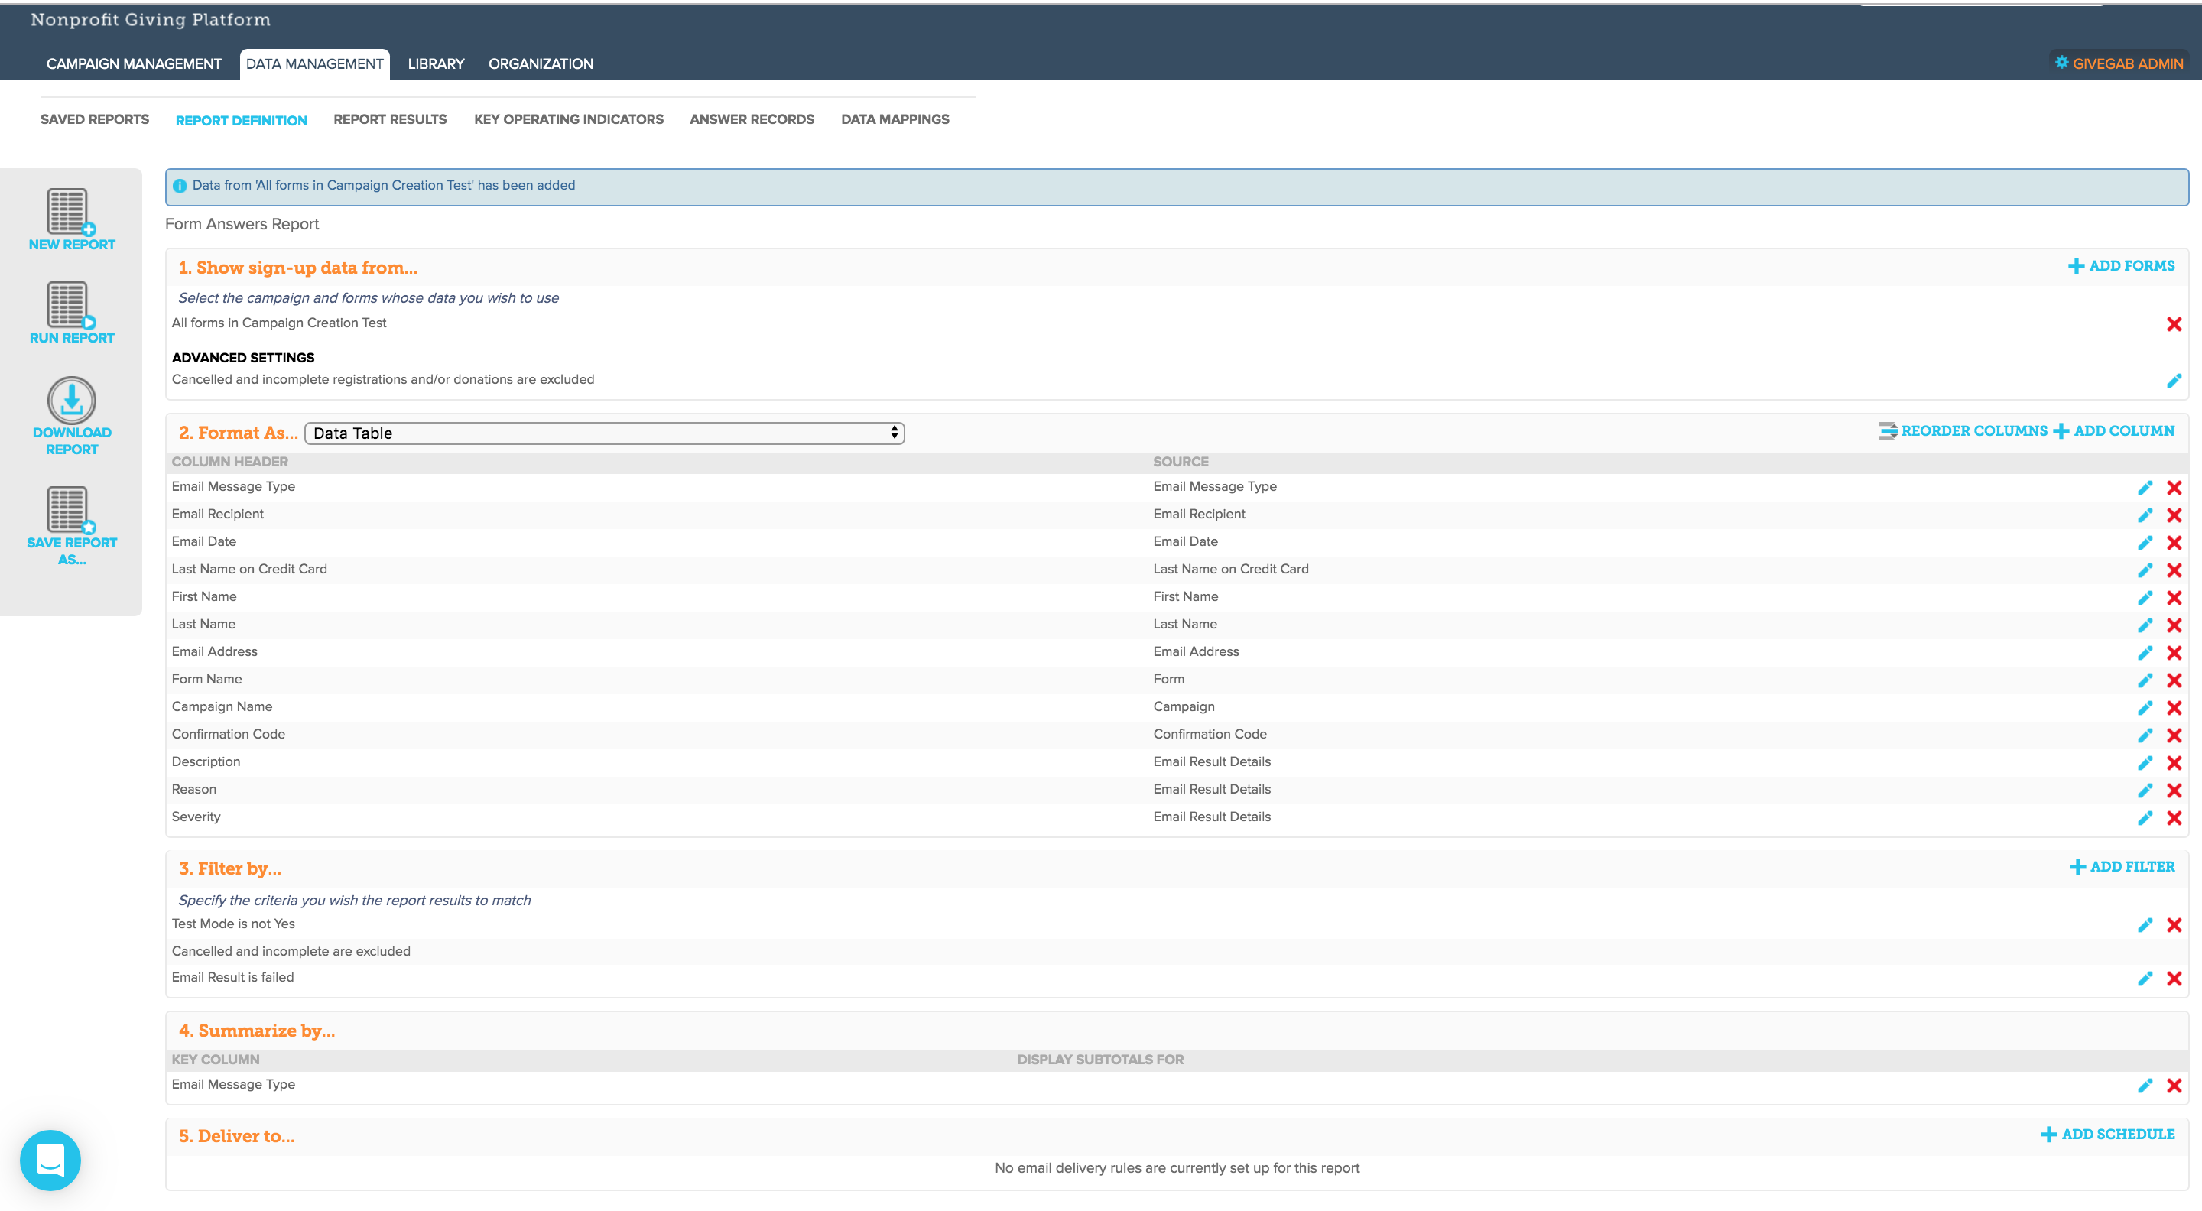Delete the Reason column

(2174, 790)
